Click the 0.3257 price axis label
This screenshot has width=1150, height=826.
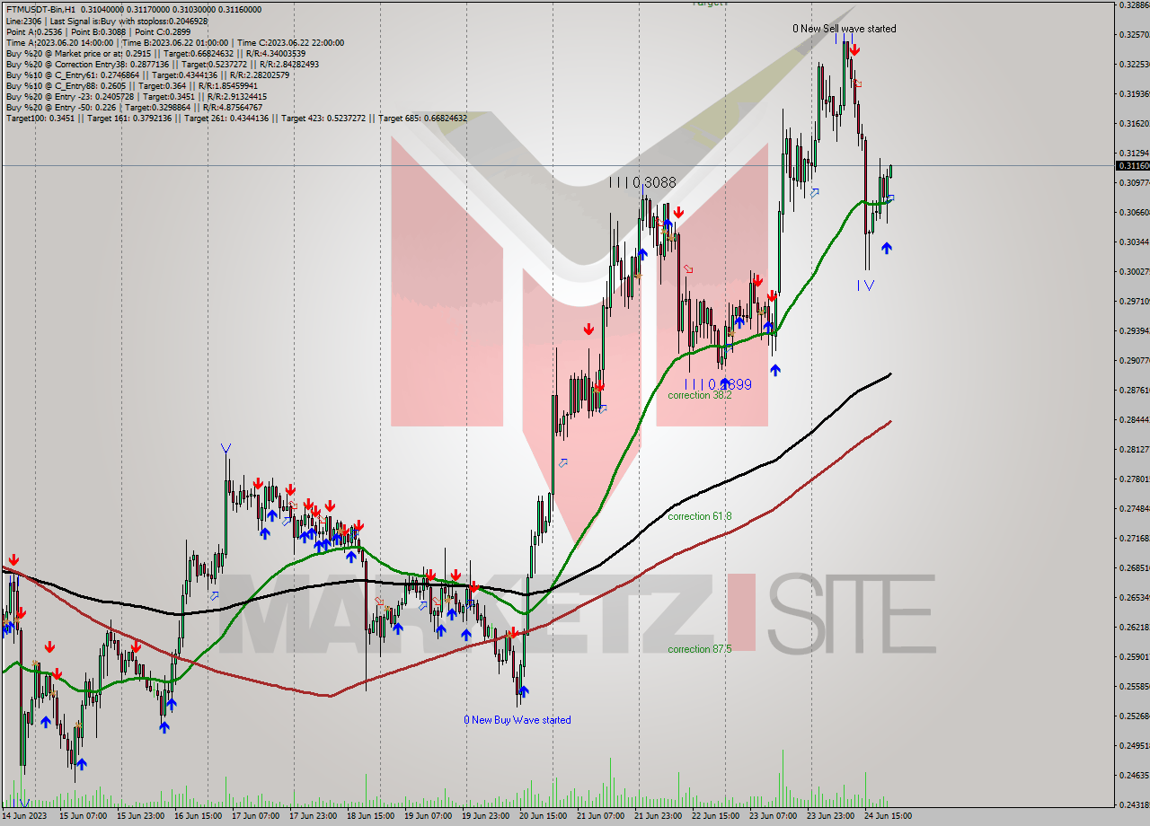tap(1134, 35)
